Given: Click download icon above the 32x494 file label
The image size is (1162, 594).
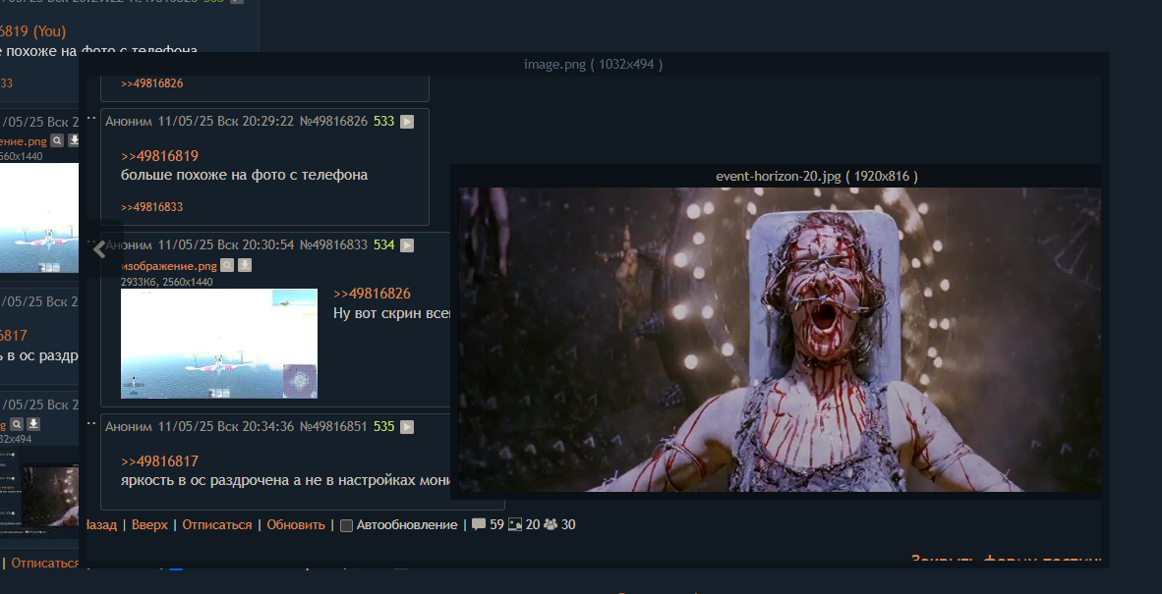Looking at the screenshot, I should click(33, 424).
